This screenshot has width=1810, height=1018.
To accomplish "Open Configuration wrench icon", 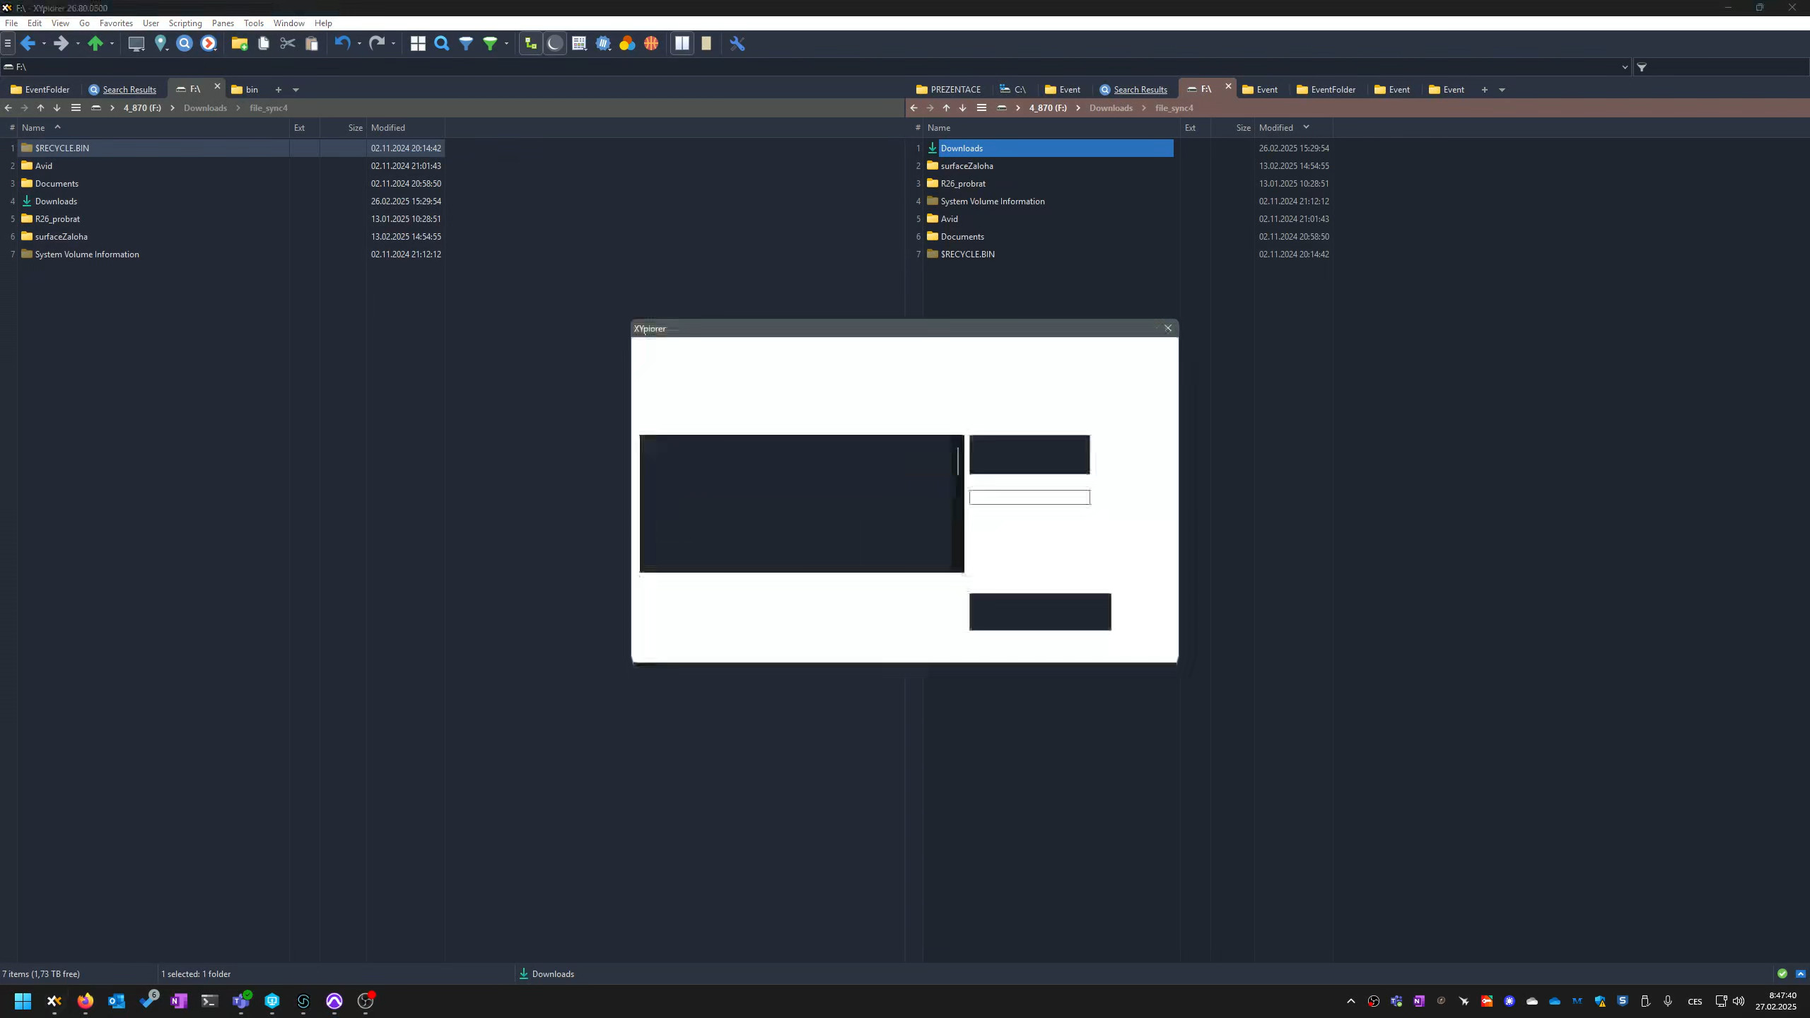I will click(x=737, y=44).
